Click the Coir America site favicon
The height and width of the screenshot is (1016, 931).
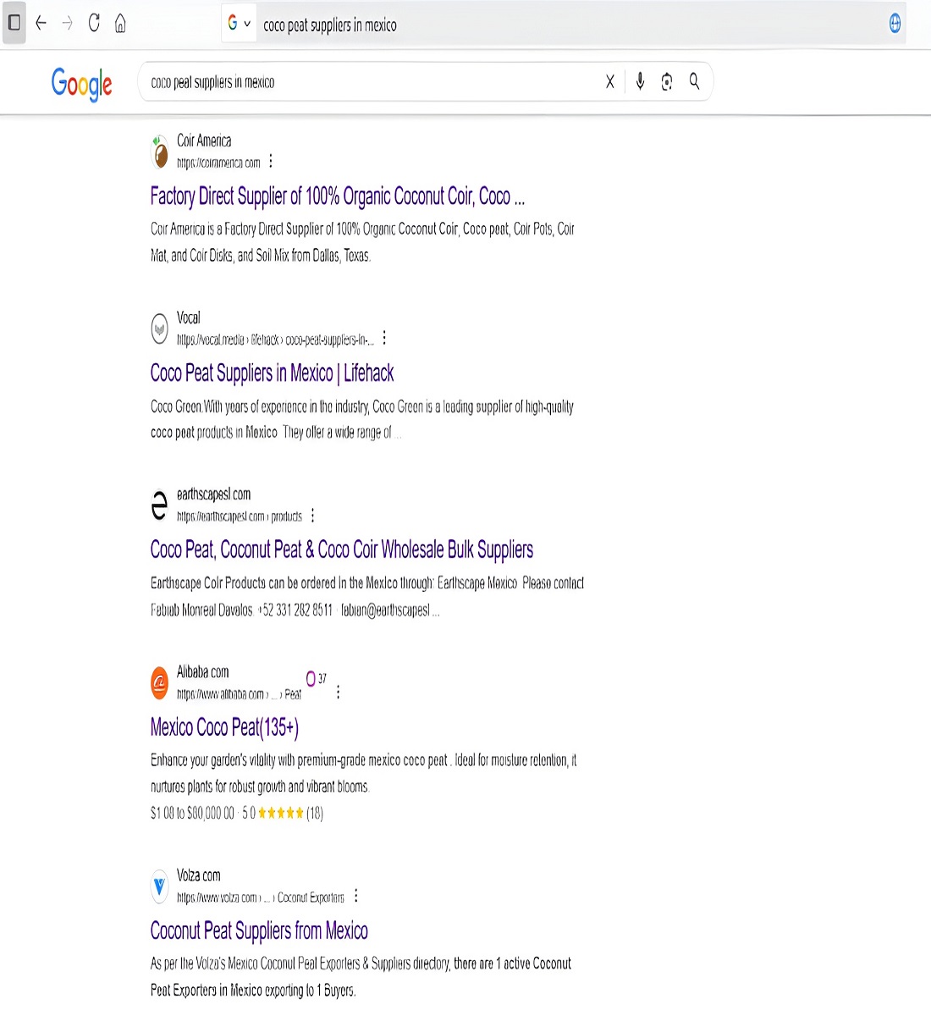point(159,152)
